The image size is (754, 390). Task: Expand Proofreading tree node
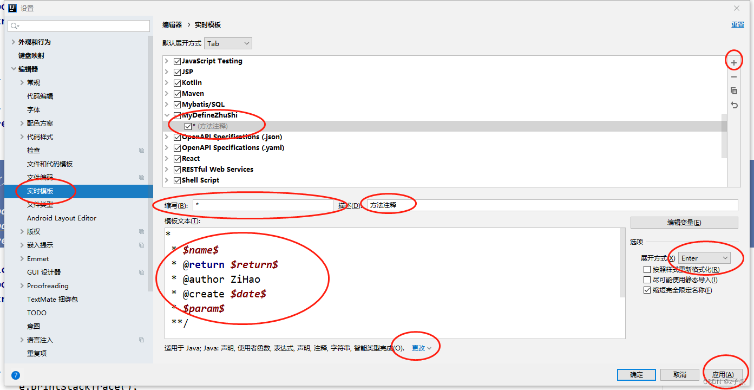(22, 286)
